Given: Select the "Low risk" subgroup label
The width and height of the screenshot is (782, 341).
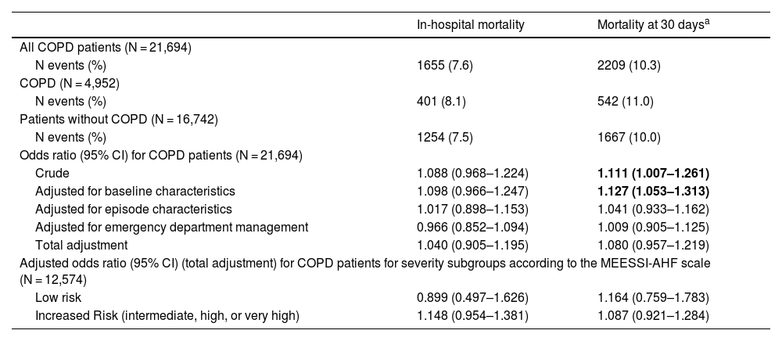Looking at the screenshot, I should point(58,297).
